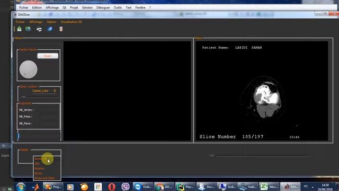Click the Excel Micr... taskbar item
The image size is (339, 191).
pyautogui.click(x=269, y=187)
